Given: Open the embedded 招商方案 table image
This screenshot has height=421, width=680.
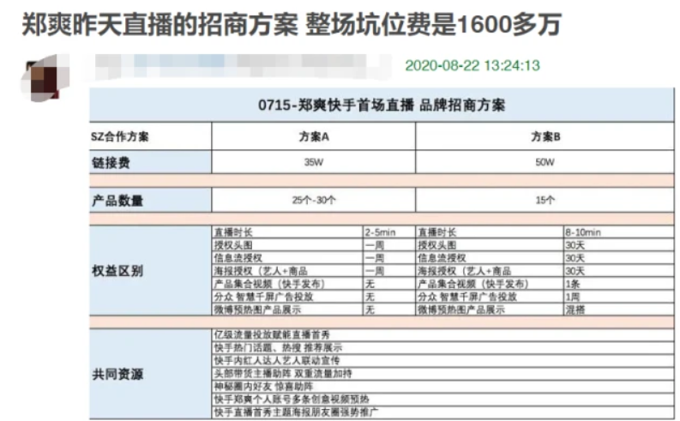Looking at the screenshot, I should [382, 254].
